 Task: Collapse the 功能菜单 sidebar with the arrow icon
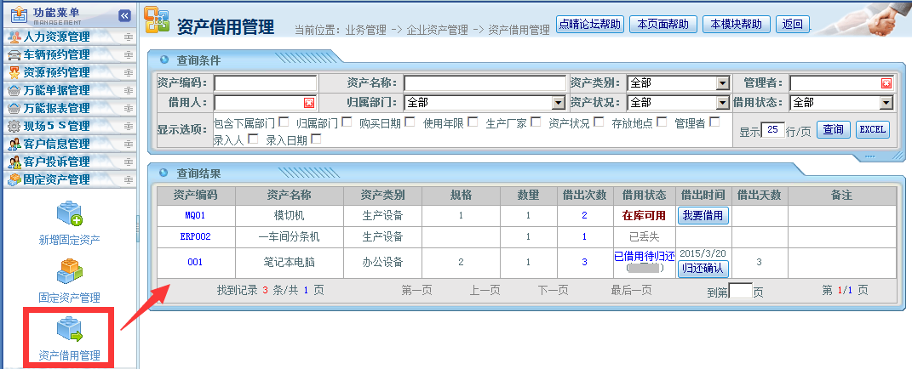coord(123,15)
